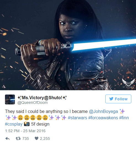The width and height of the screenshot is (136, 144).
Task: View the 2,255 likes count
Action: [x=45, y=139]
